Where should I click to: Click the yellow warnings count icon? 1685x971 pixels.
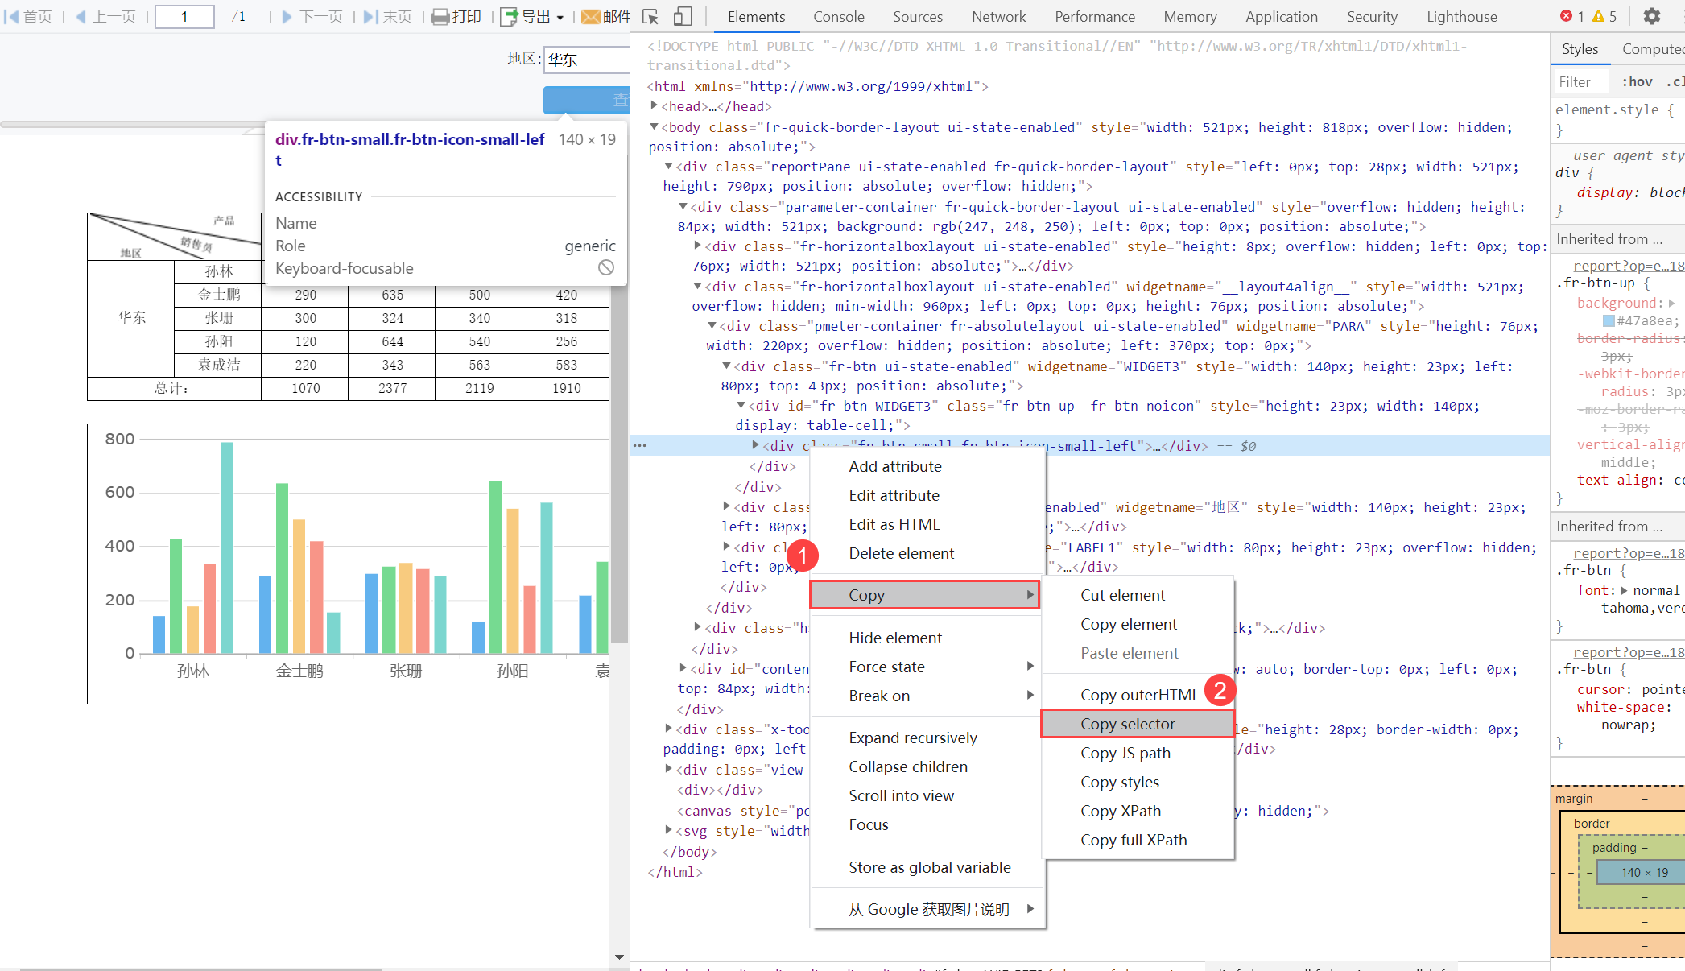click(x=1598, y=16)
